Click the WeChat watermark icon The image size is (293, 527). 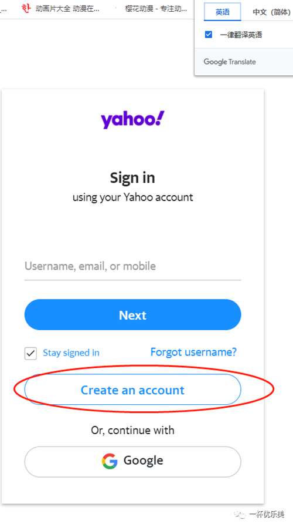240,514
